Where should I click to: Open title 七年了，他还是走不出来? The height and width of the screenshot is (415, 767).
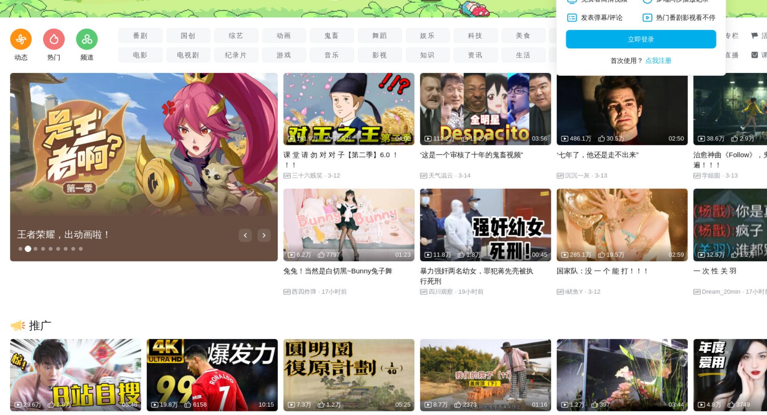598,155
